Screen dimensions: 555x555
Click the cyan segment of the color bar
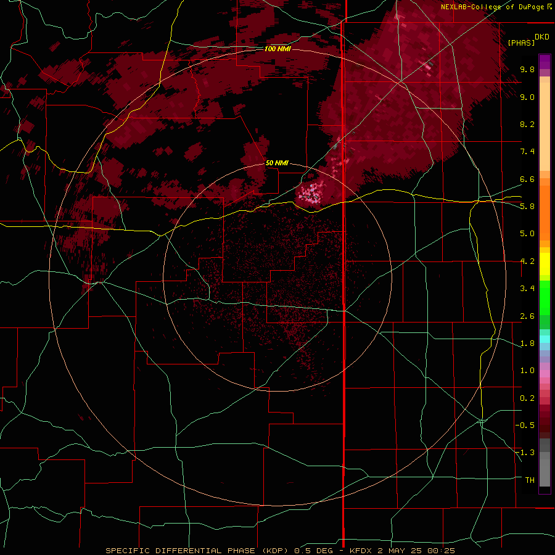[545, 339]
